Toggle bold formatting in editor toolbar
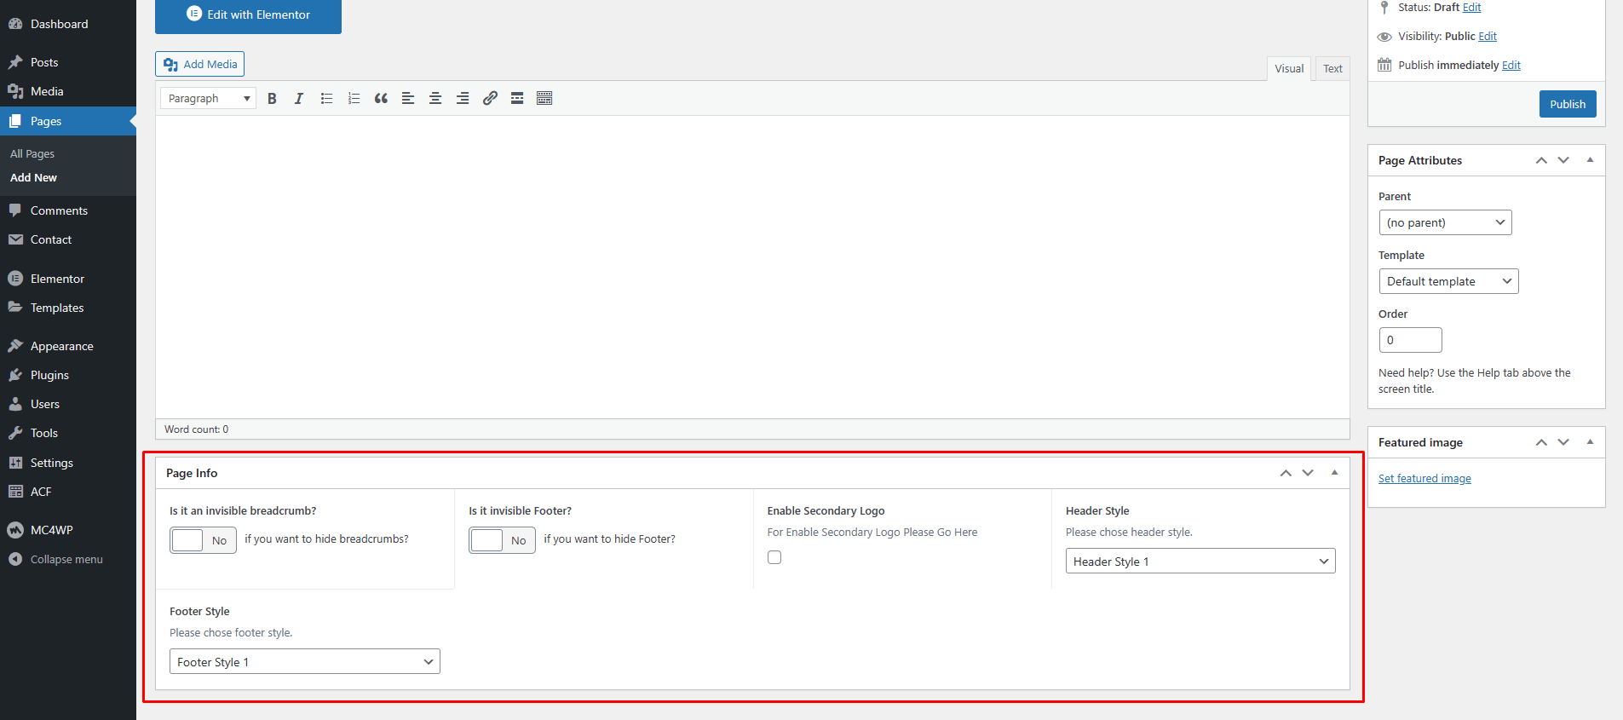This screenshot has width=1623, height=720. coord(272,99)
